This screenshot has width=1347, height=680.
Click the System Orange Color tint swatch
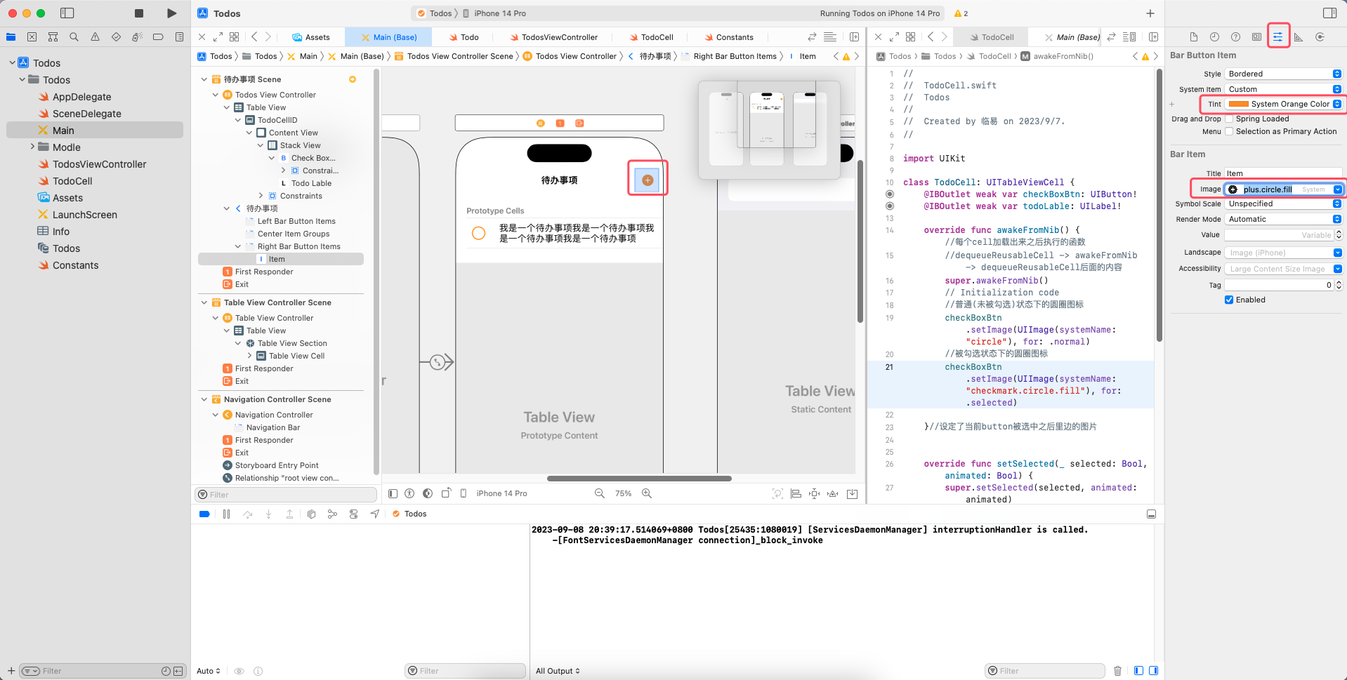click(x=1240, y=104)
